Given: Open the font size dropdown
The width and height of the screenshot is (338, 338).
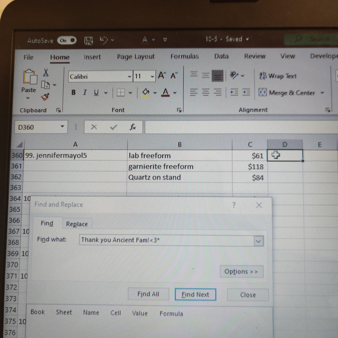Looking at the screenshot, I should click(x=152, y=76).
